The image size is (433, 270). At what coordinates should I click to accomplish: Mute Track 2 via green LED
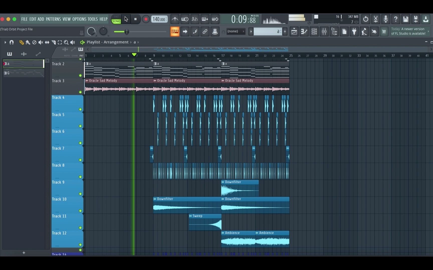80,75
